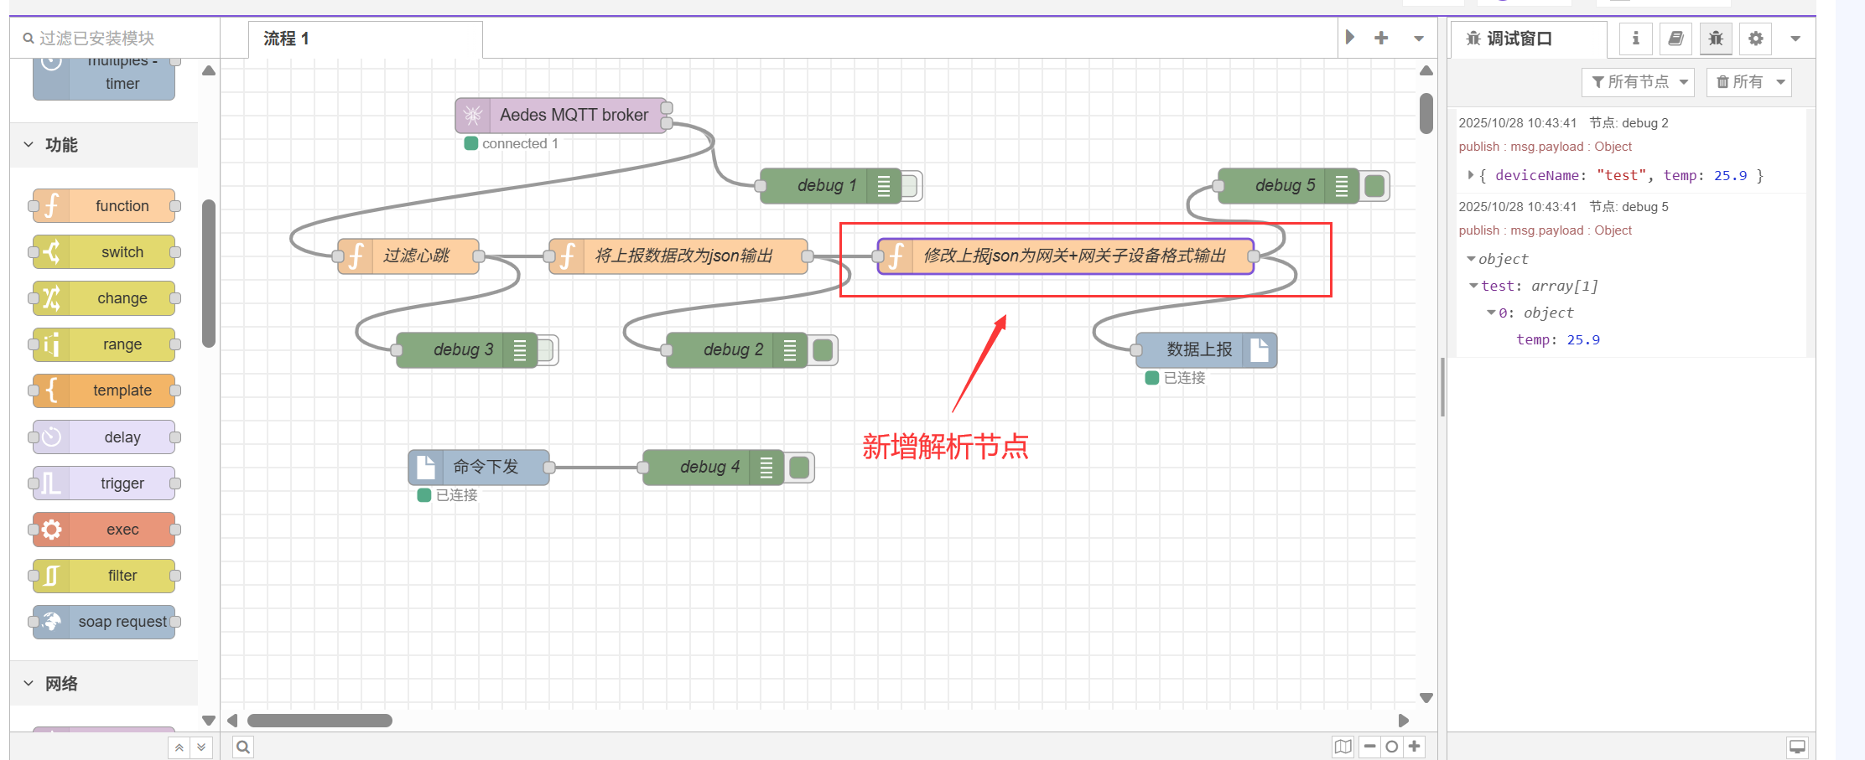This screenshot has width=1865, height=760.
Task: Click the add new flow plus icon
Action: coord(1381,39)
